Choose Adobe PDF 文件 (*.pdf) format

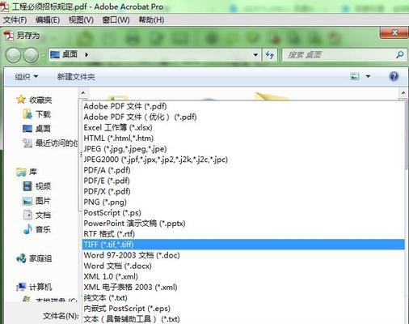point(243,106)
